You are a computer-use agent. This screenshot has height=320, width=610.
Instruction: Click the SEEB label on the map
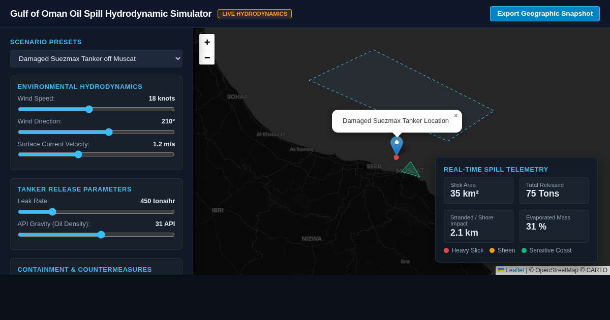tap(374, 166)
